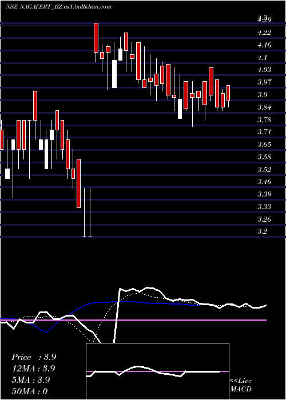
Task: Click the last red candle on the right
Action: coord(228,93)
